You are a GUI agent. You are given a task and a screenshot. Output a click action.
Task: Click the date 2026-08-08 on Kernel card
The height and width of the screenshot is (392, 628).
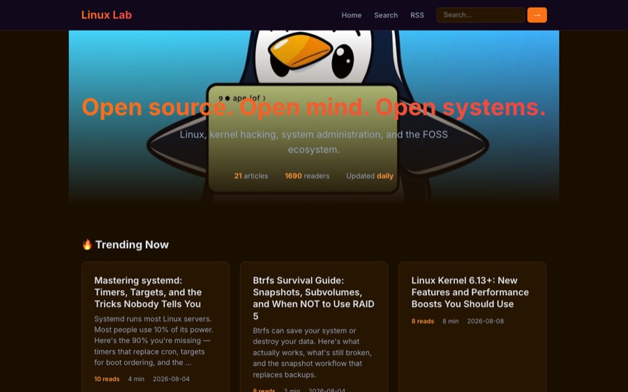click(x=486, y=321)
